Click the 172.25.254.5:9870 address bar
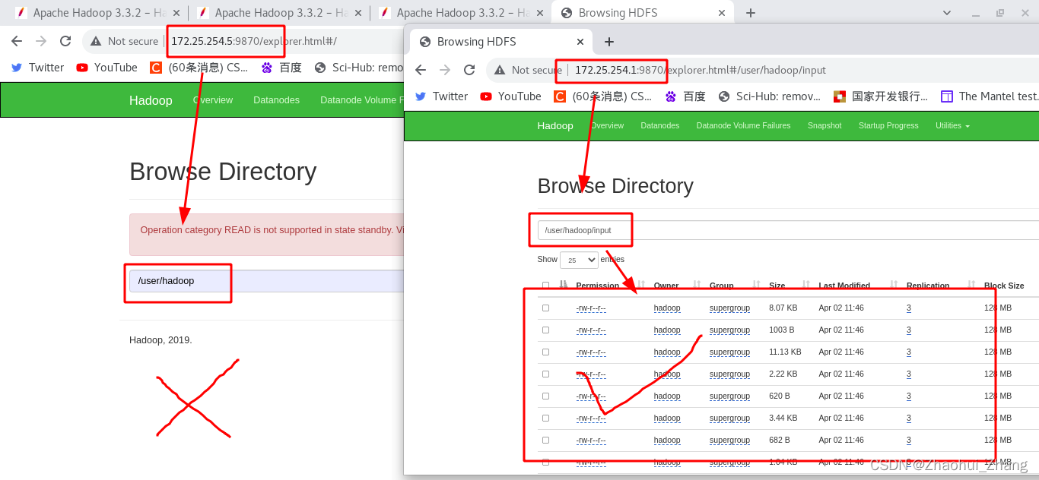 click(243, 41)
